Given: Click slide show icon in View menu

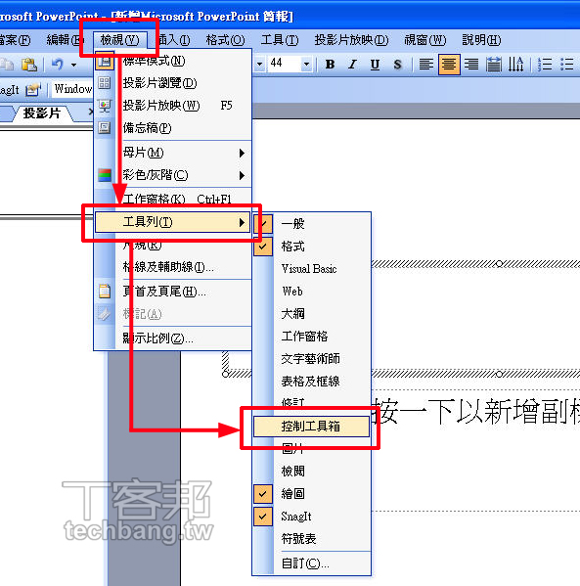Looking at the screenshot, I should pyautogui.click(x=105, y=106).
